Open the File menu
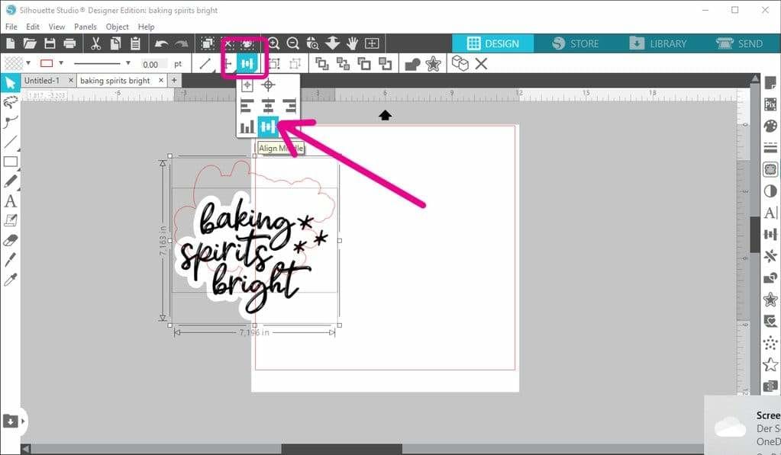This screenshot has height=455, width=781. (11, 27)
